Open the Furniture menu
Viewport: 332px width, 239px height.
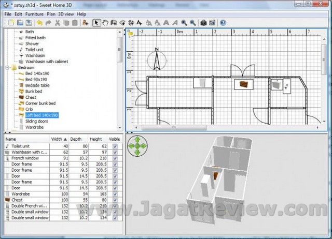[35, 13]
